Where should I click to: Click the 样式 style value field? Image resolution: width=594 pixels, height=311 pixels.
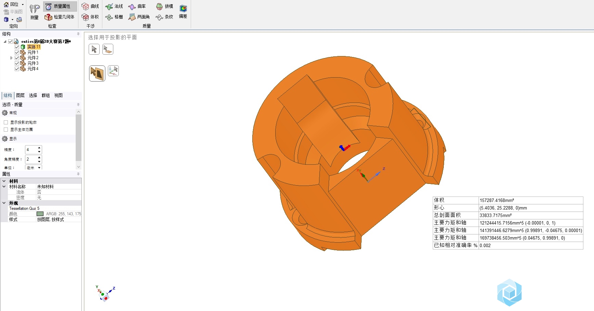pos(59,219)
